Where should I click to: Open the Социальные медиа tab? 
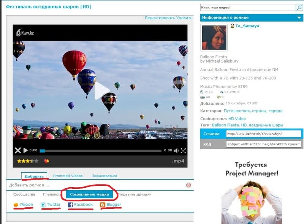point(89,194)
